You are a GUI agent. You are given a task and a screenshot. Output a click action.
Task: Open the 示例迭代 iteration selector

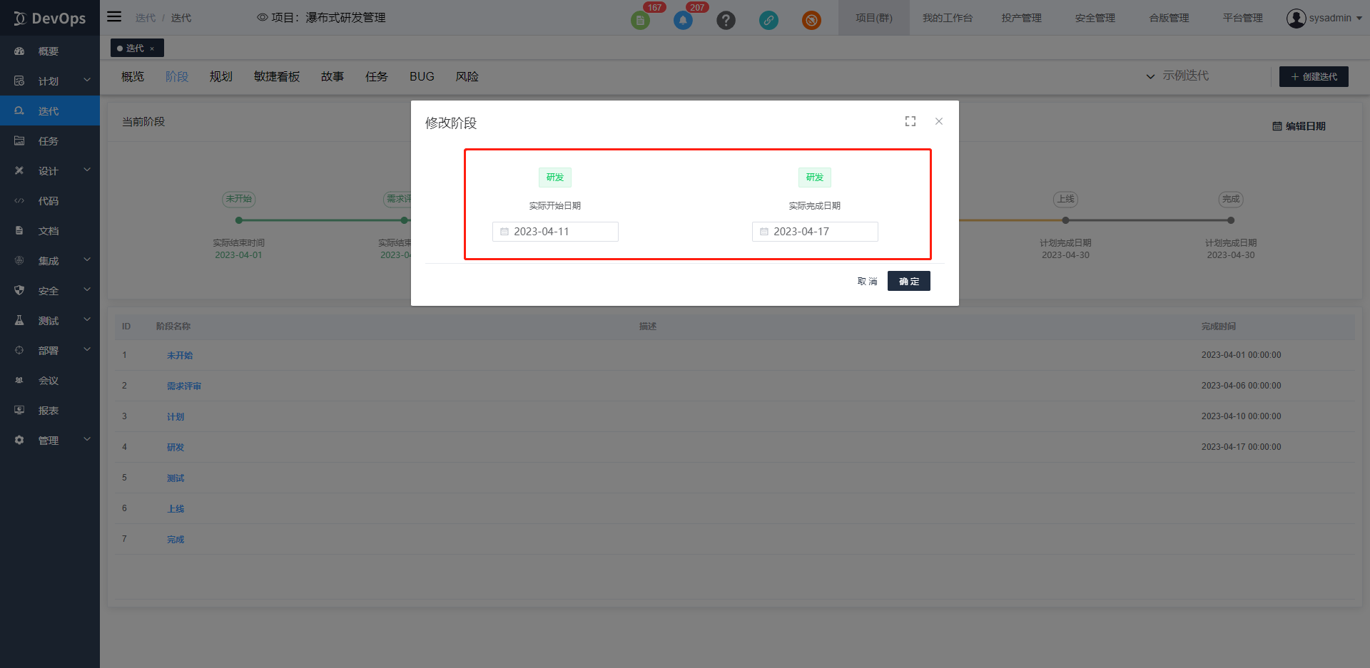pos(1177,76)
